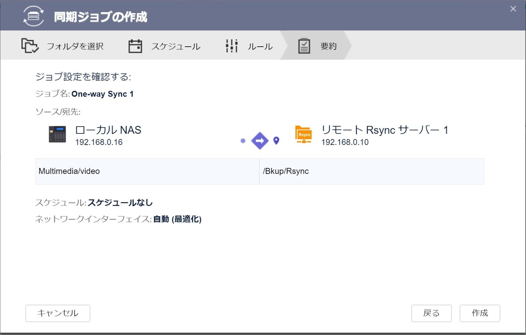The height and width of the screenshot is (335, 526).
Task: Click the summary clipboard step icon
Action: point(304,46)
